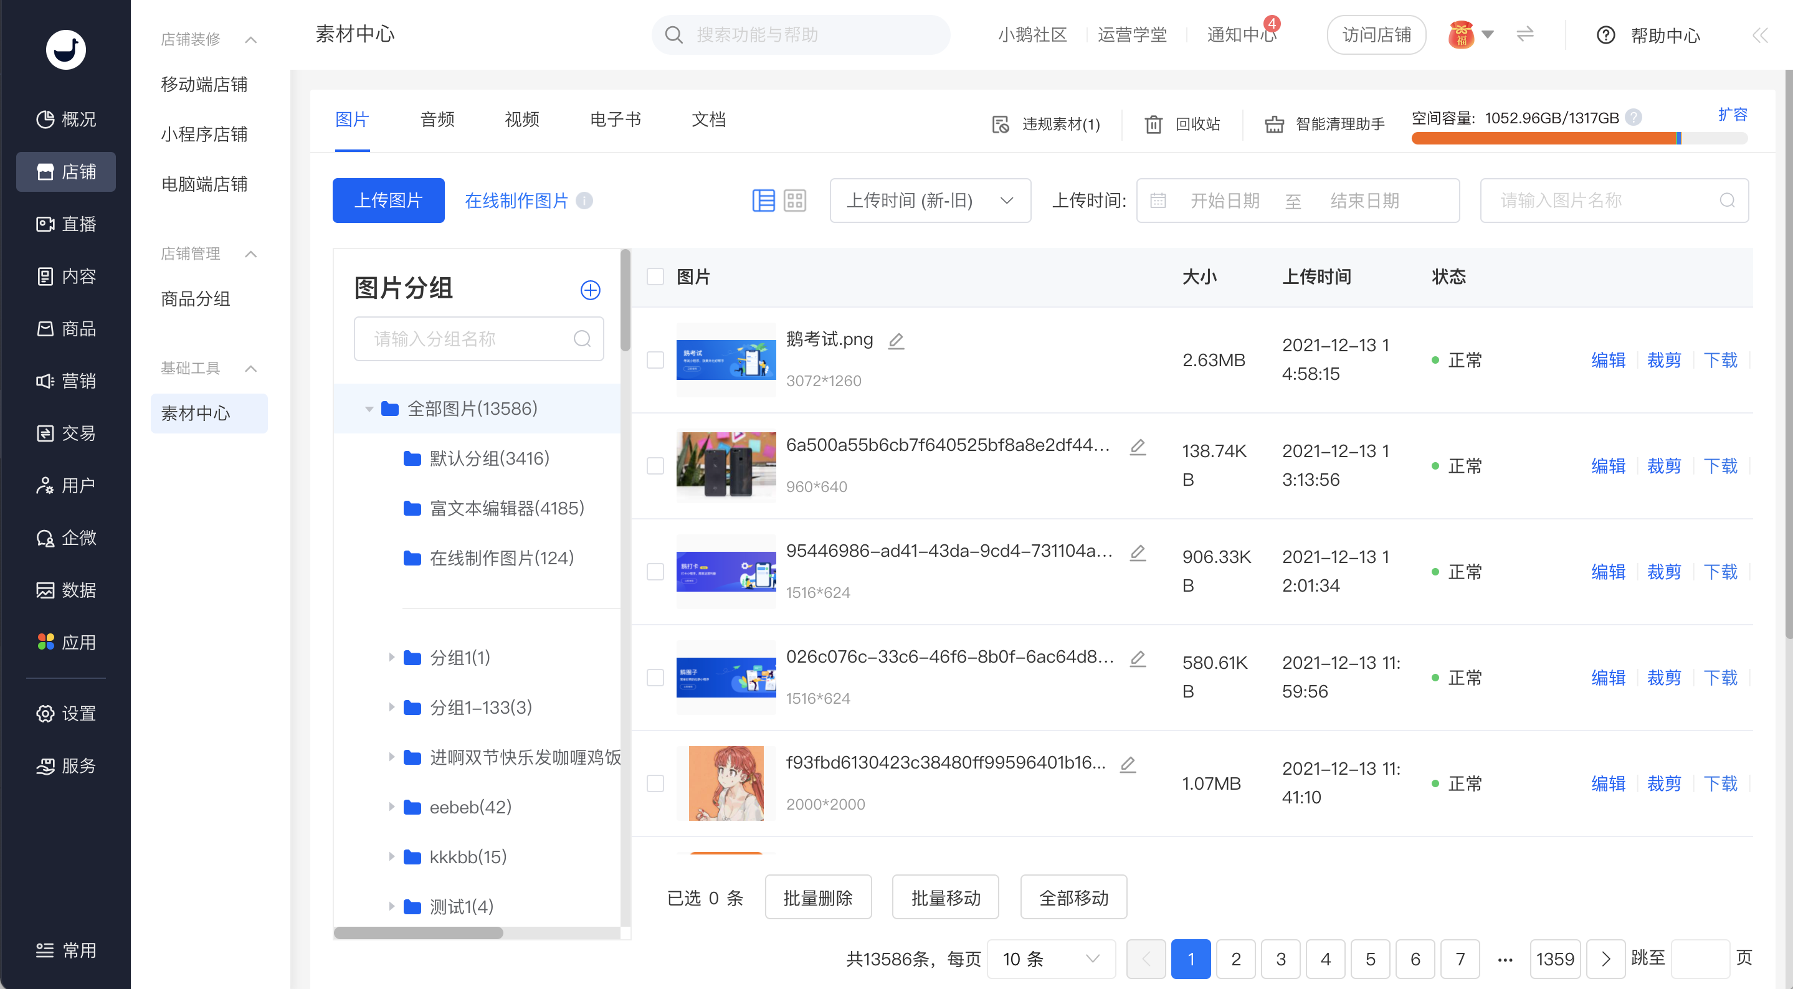Click the 访问店铺 button
Image resolution: width=1793 pixels, height=989 pixels.
point(1376,35)
